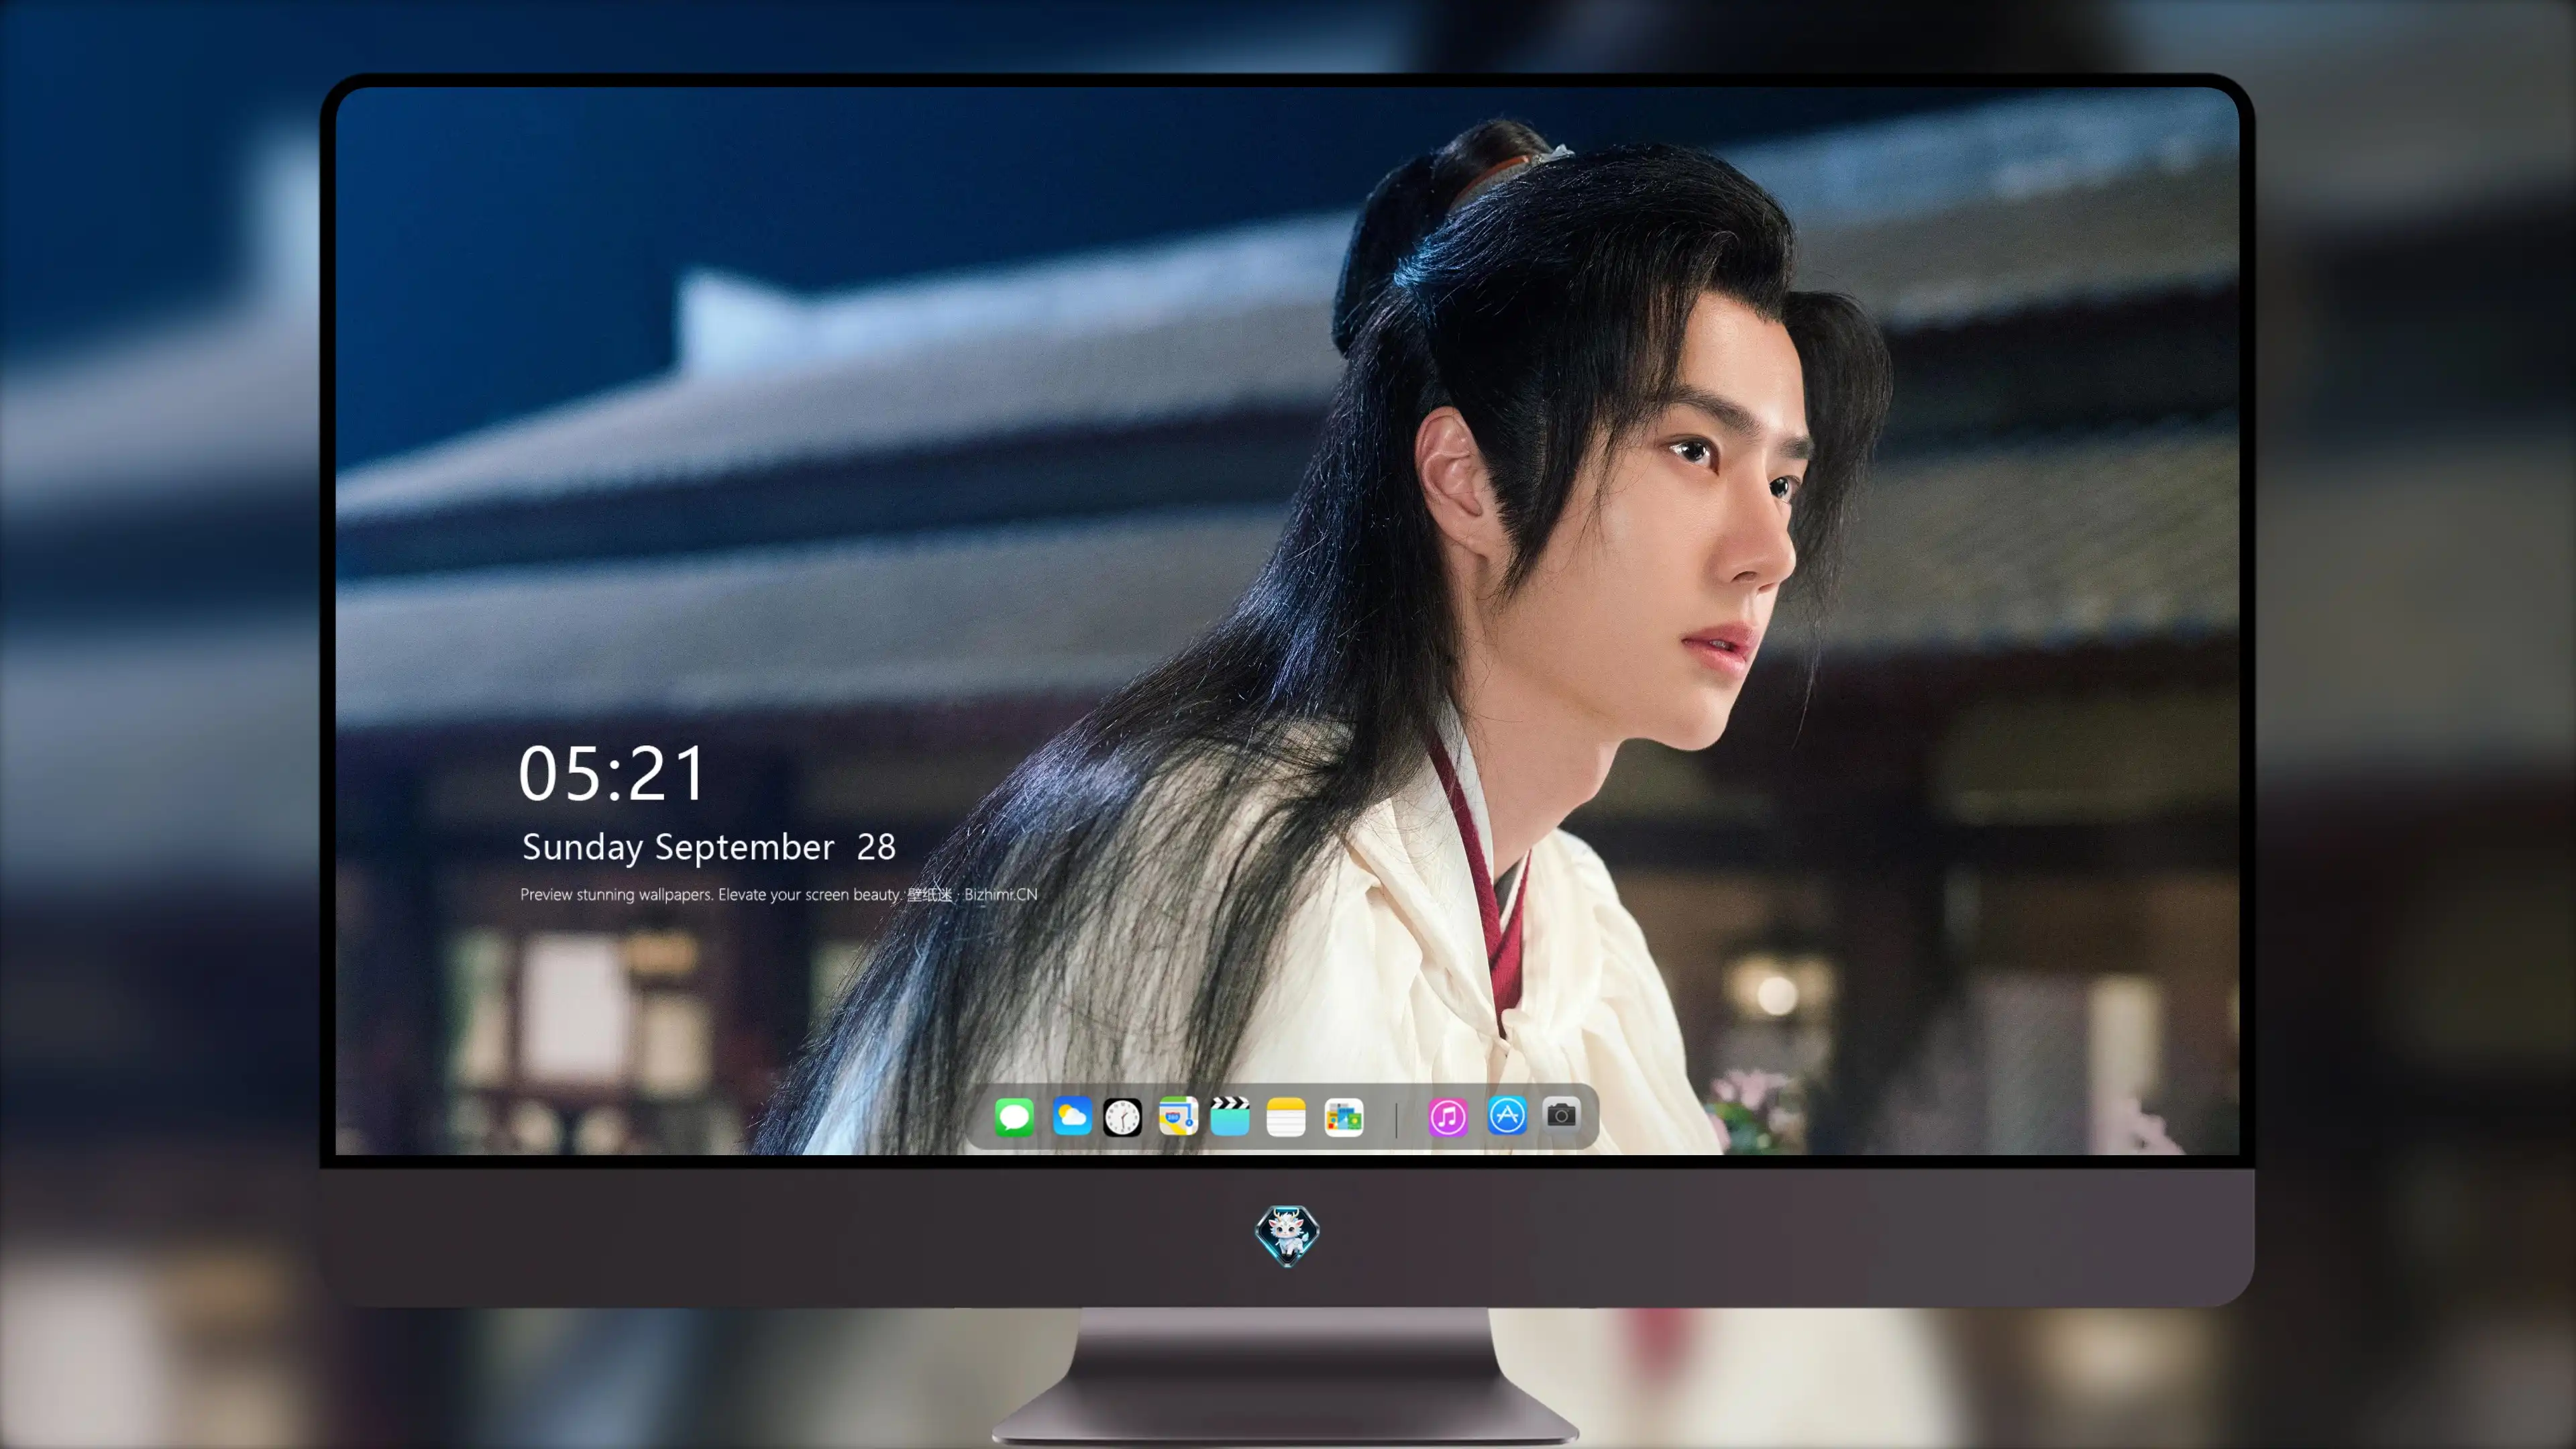Open the Clock app in the dock
Image resolution: width=2576 pixels, height=1449 pixels.
coord(1122,1117)
